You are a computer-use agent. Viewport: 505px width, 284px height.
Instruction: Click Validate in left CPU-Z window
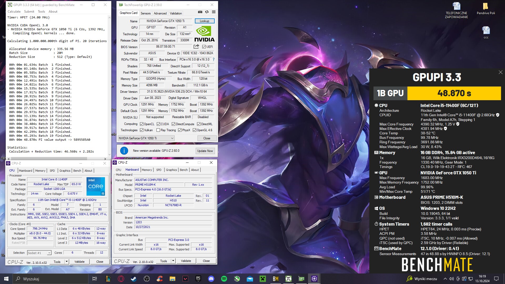(79, 262)
